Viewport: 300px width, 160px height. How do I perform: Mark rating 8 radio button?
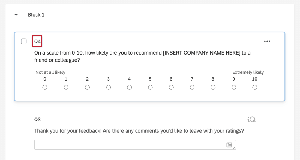(x=213, y=87)
